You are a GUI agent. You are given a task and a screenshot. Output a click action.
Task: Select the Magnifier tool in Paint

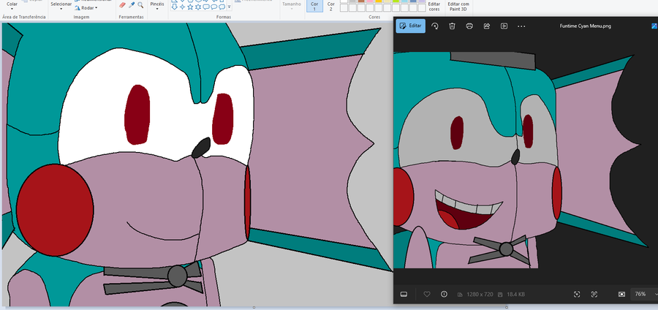coord(140,5)
